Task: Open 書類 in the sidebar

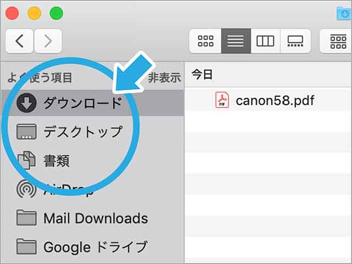Action: [x=92, y=160]
